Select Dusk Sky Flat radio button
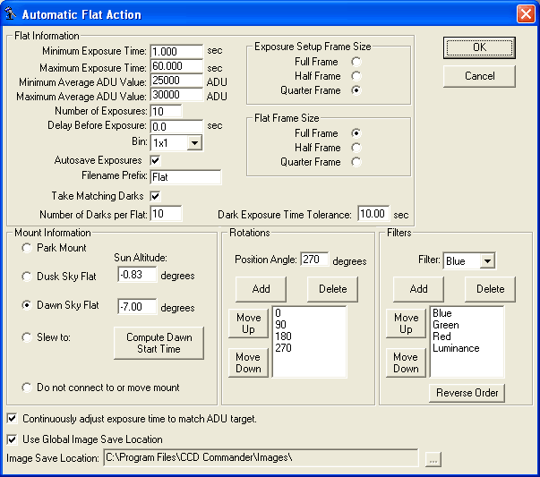 click(x=28, y=276)
